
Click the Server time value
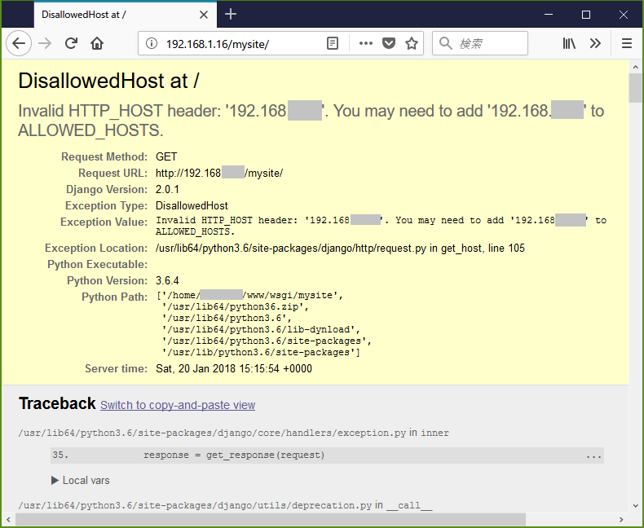point(234,368)
